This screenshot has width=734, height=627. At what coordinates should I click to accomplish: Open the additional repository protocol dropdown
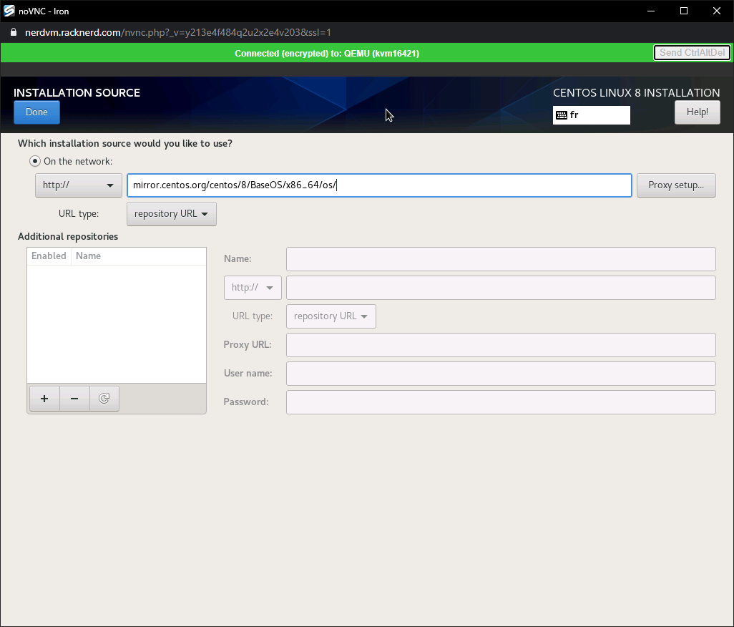click(253, 288)
